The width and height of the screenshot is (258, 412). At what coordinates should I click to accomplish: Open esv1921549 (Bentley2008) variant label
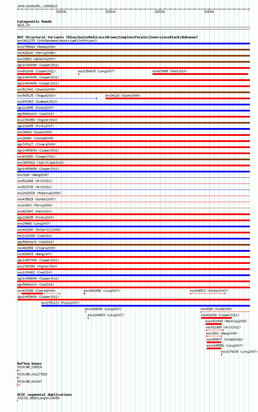click(226, 321)
